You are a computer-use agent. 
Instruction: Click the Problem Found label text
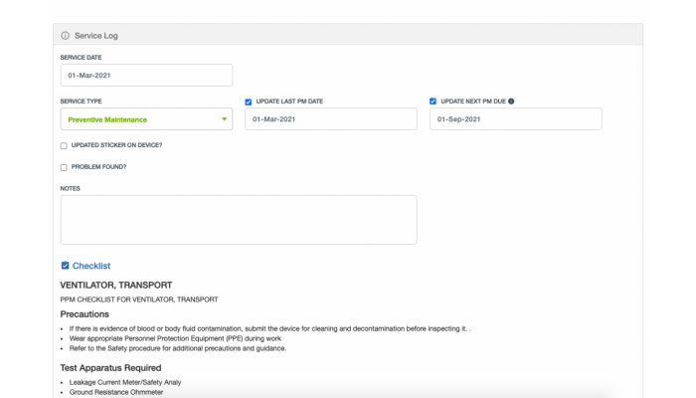(99, 167)
